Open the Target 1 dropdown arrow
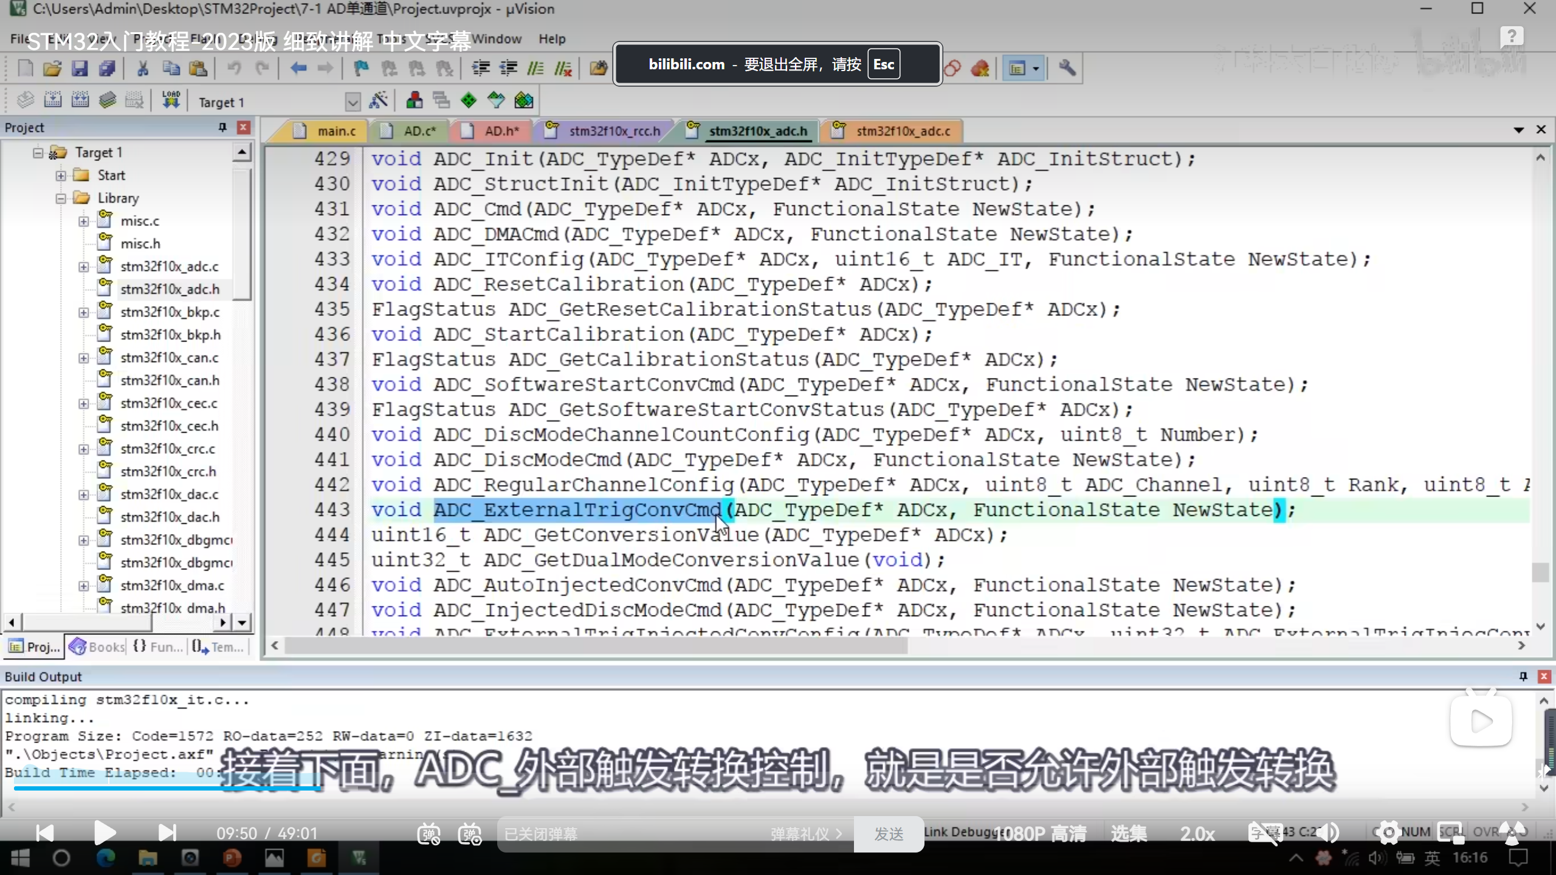The width and height of the screenshot is (1556, 875). (x=353, y=102)
